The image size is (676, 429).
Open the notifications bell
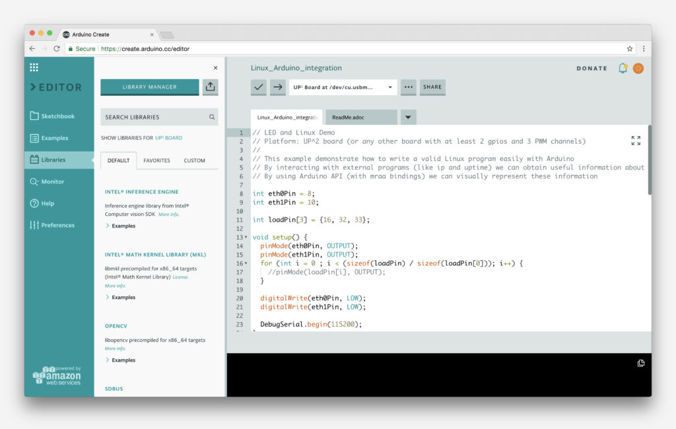(x=621, y=68)
